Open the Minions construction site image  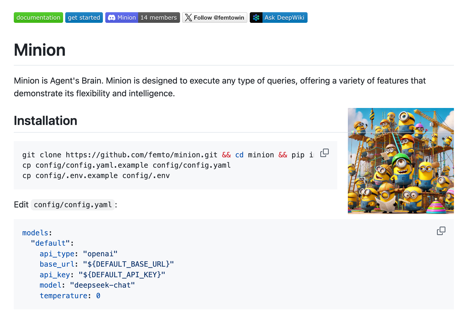pyautogui.click(x=401, y=161)
